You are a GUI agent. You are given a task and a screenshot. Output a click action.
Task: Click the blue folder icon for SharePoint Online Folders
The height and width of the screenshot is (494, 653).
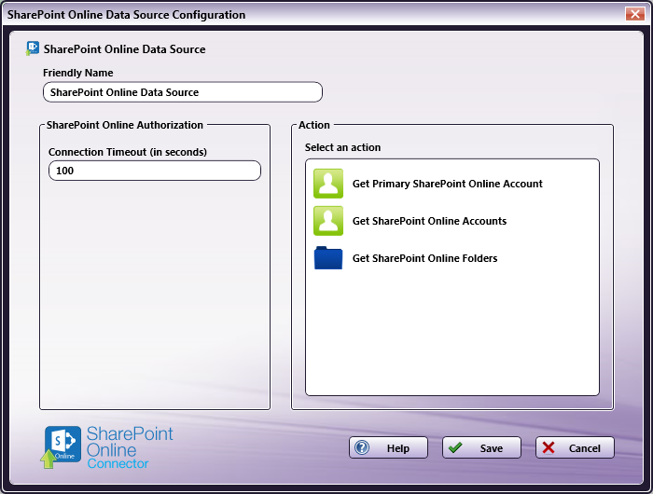tap(328, 258)
